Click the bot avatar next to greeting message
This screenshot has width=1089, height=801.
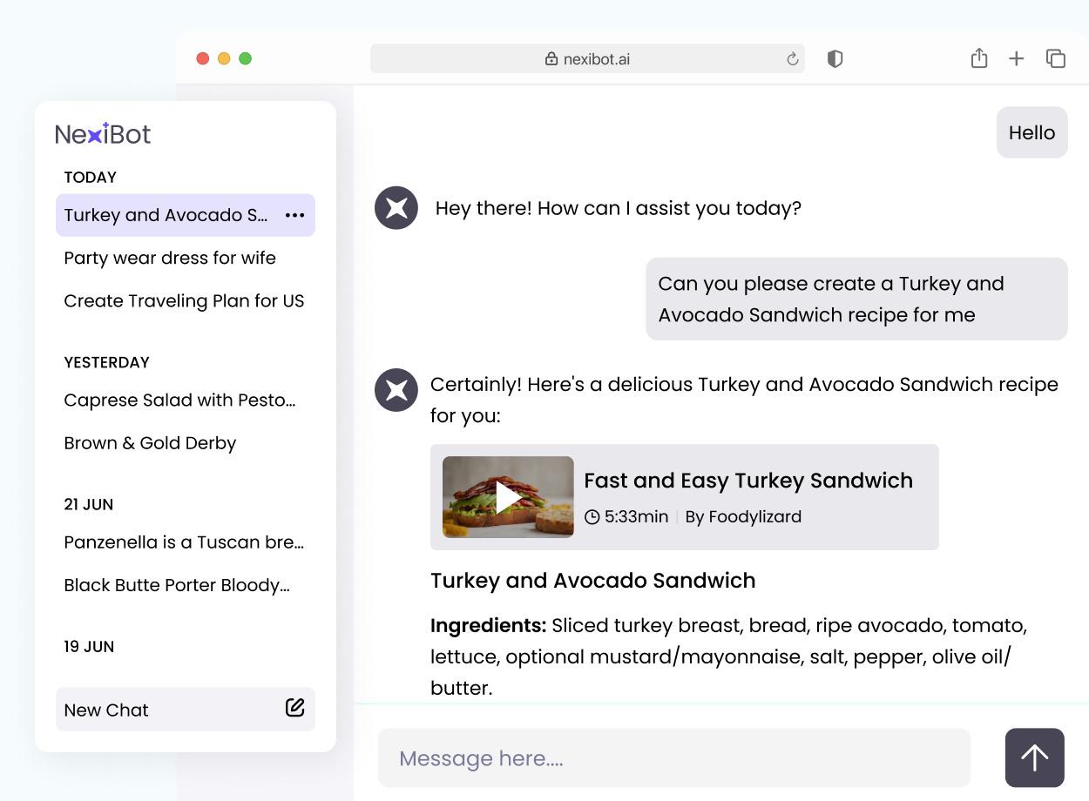point(396,208)
